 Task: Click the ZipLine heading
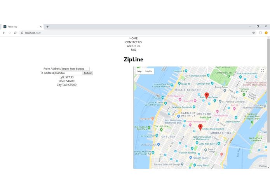(134, 59)
